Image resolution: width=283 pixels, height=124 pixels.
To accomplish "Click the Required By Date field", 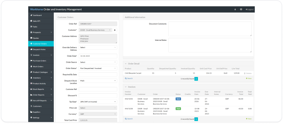I will tap(98, 75).
